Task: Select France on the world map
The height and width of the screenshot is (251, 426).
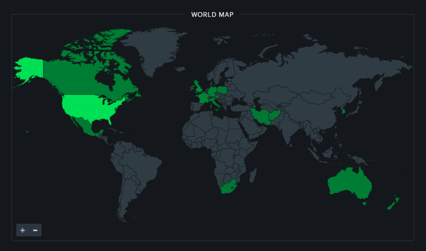Action: (203, 98)
